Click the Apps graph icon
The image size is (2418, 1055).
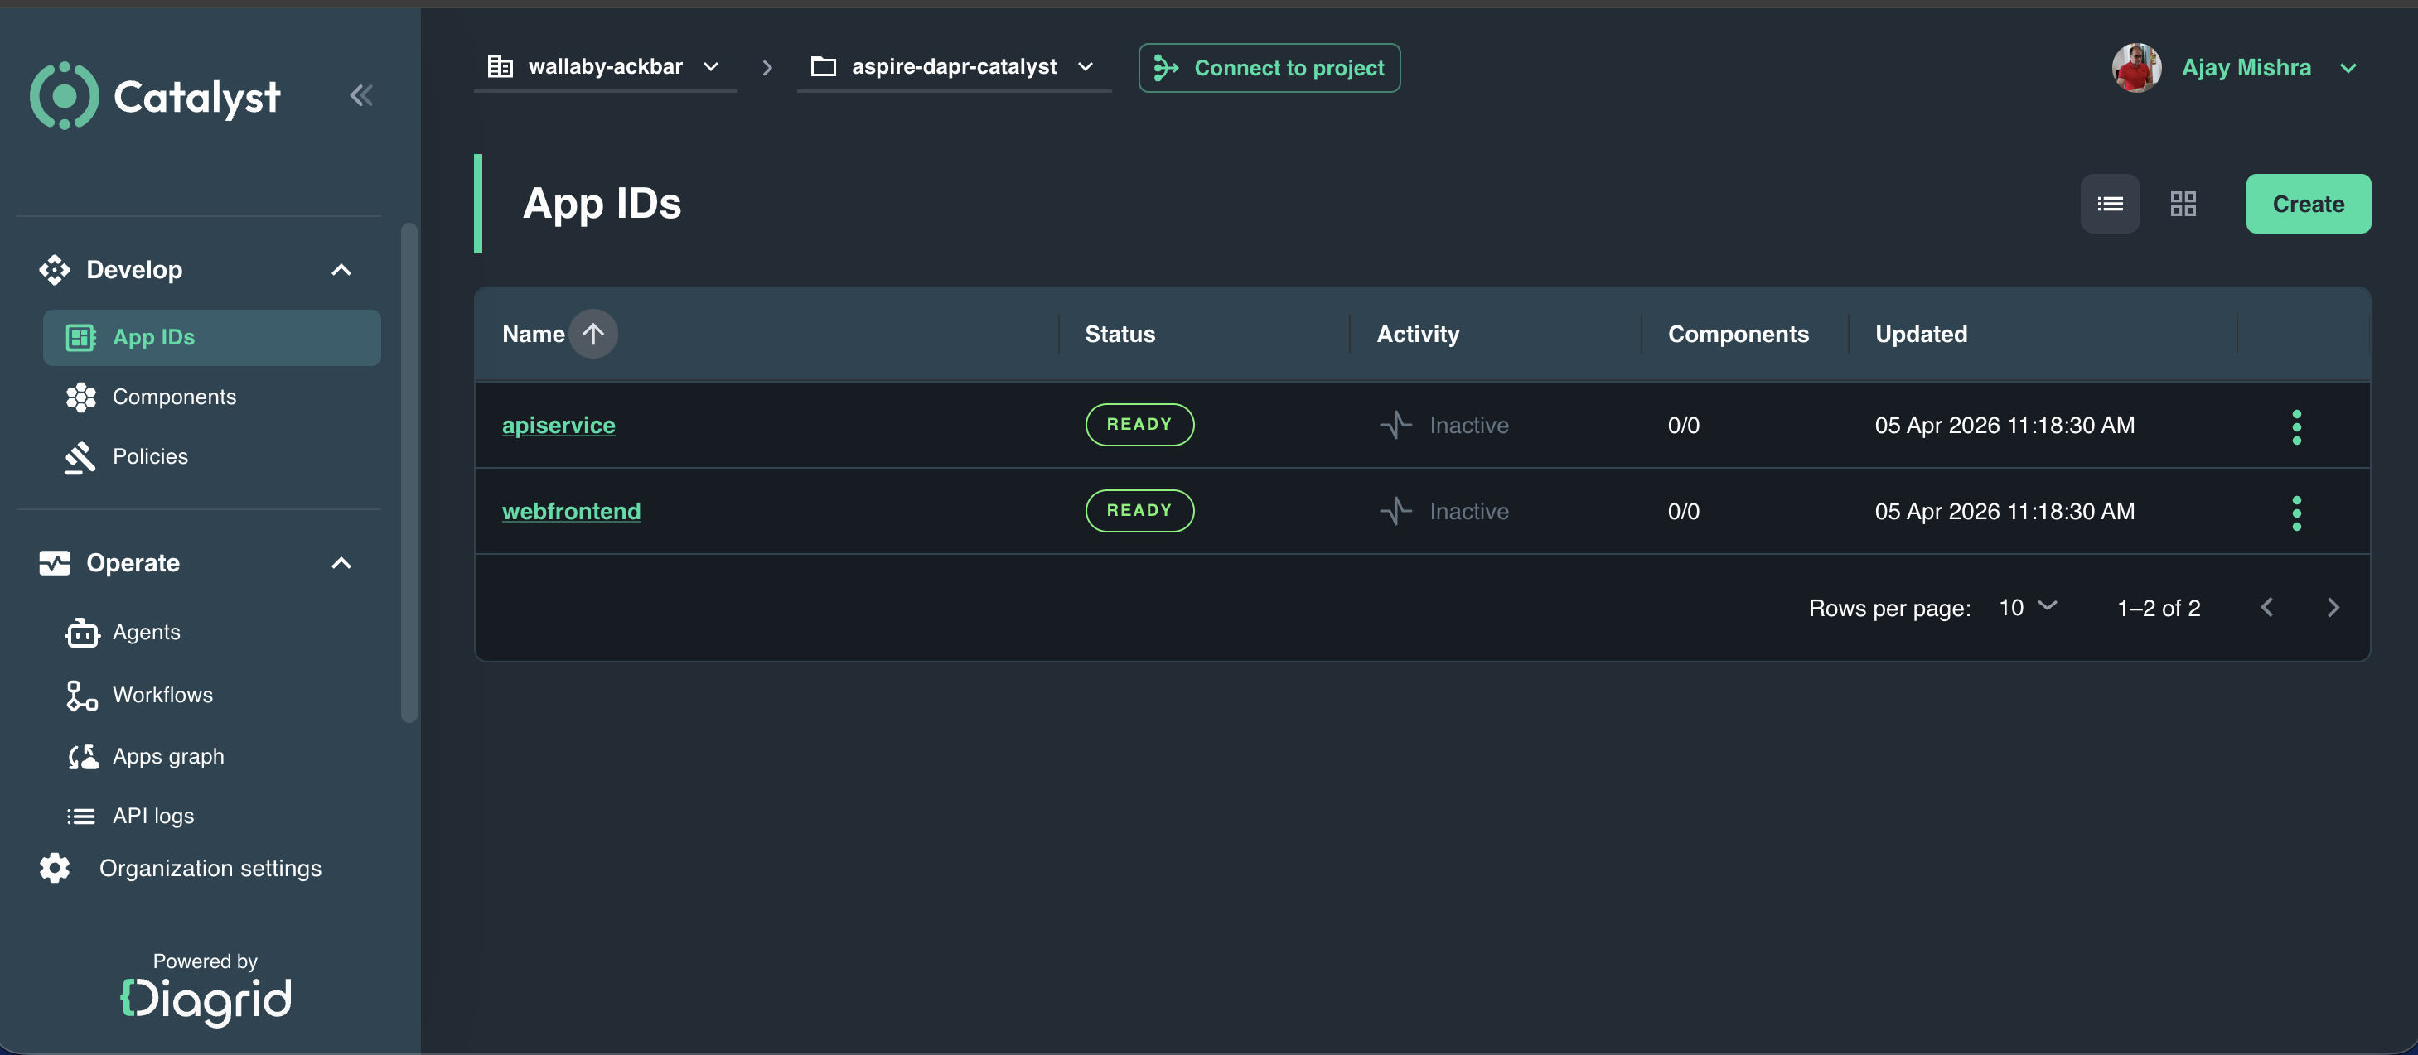click(83, 757)
